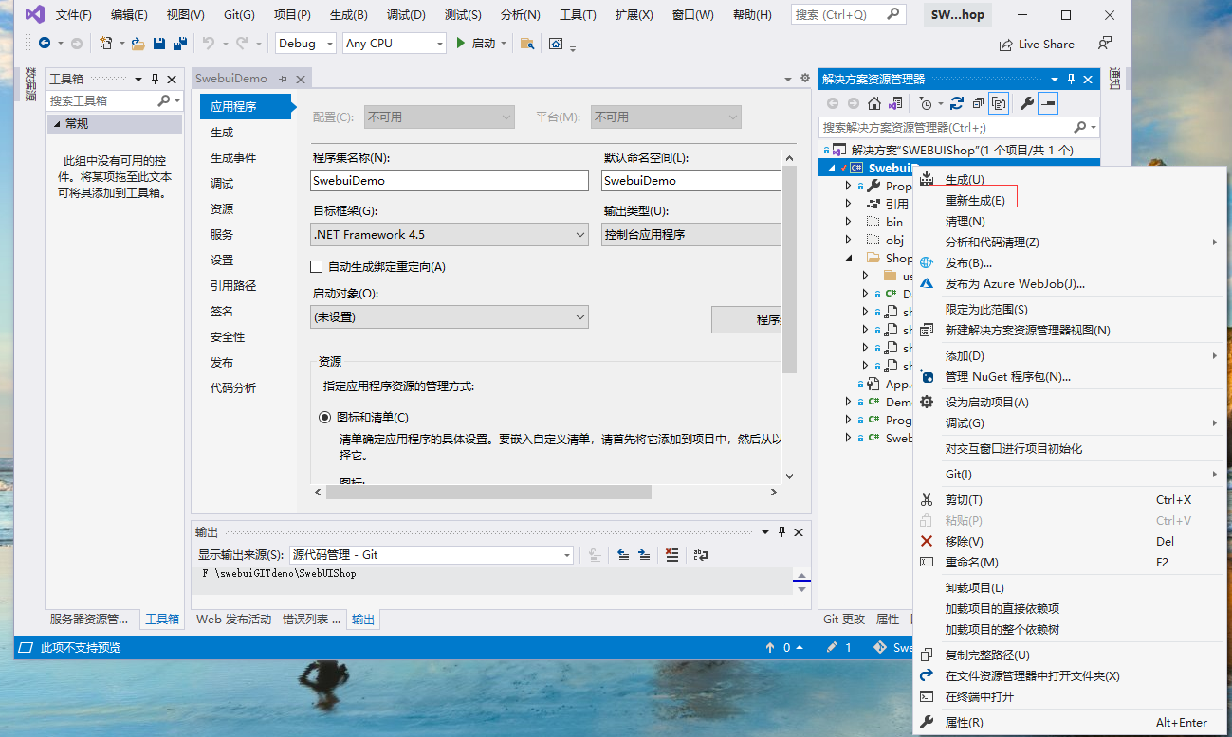Click the Live Share icon
Image resolution: width=1232 pixels, height=737 pixels.
pyautogui.click(x=1005, y=45)
